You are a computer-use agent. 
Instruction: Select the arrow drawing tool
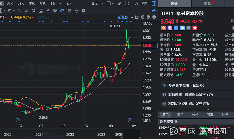10,11
